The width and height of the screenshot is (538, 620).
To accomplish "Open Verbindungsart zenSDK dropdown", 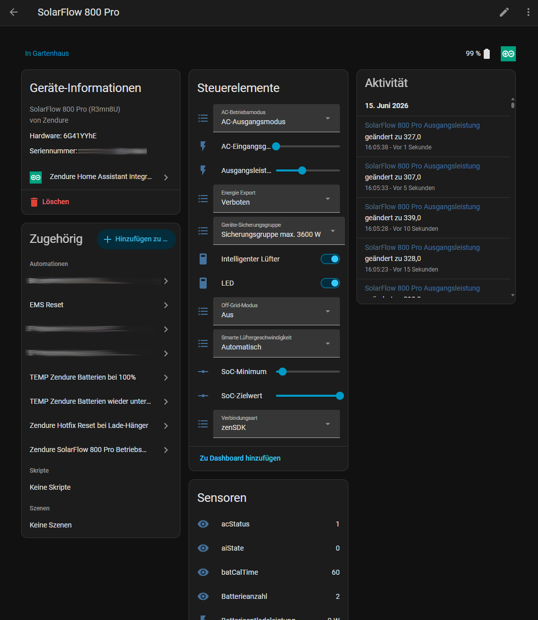I will click(x=277, y=424).
